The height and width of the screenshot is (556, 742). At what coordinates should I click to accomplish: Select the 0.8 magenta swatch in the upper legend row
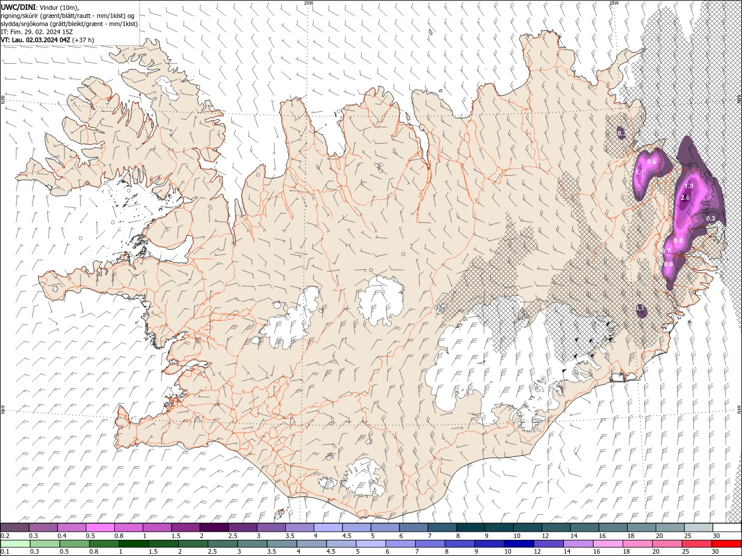pyautogui.click(x=128, y=528)
